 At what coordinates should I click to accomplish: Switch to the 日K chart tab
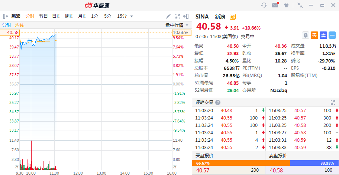(56, 16)
